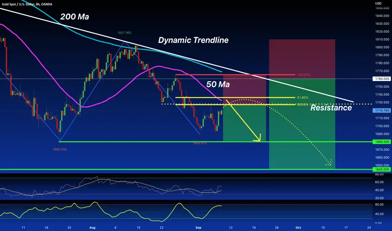Select the 50.00% Fibonacci level label
Image resolution: width=392 pixels, height=231 pixels.
click(x=302, y=105)
